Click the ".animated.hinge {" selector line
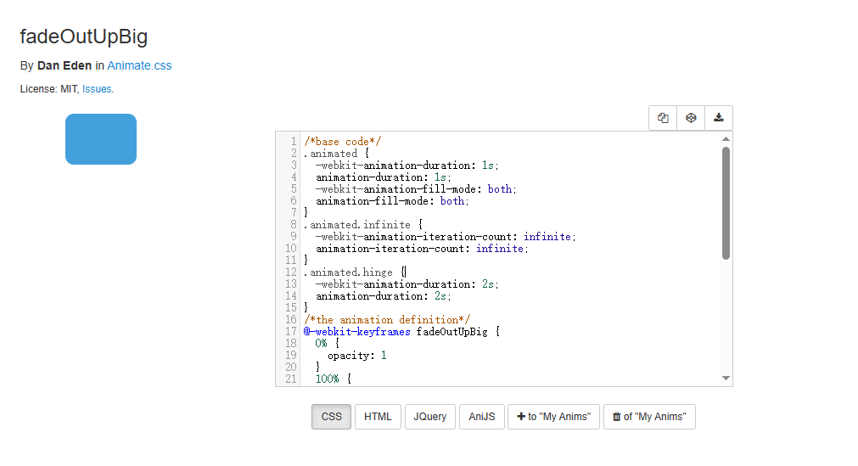The height and width of the screenshot is (466, 858). tap(355, 272)
